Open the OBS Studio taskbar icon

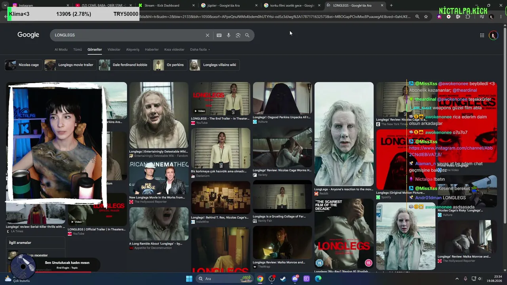[272, 279]
